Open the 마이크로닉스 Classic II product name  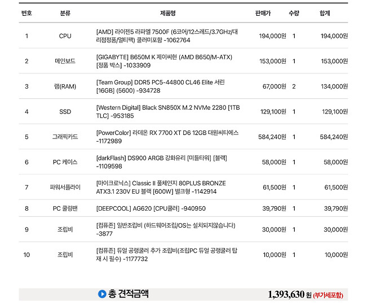[161, 188]
